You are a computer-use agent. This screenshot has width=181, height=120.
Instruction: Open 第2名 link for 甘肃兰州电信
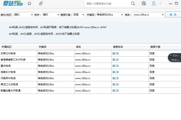[116, 53]
